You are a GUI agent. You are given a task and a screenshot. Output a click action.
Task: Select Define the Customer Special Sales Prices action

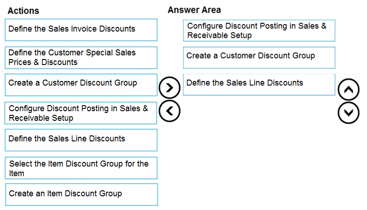coord(81,58)
